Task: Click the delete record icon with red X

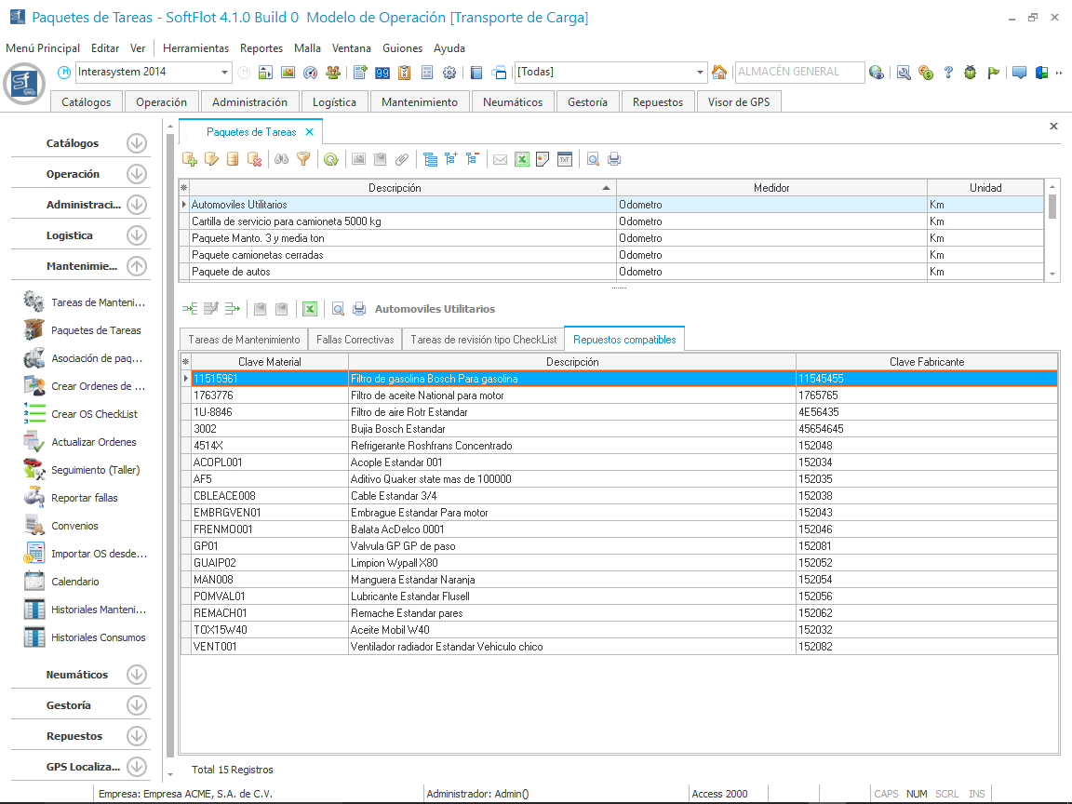Action: (253, 159)
